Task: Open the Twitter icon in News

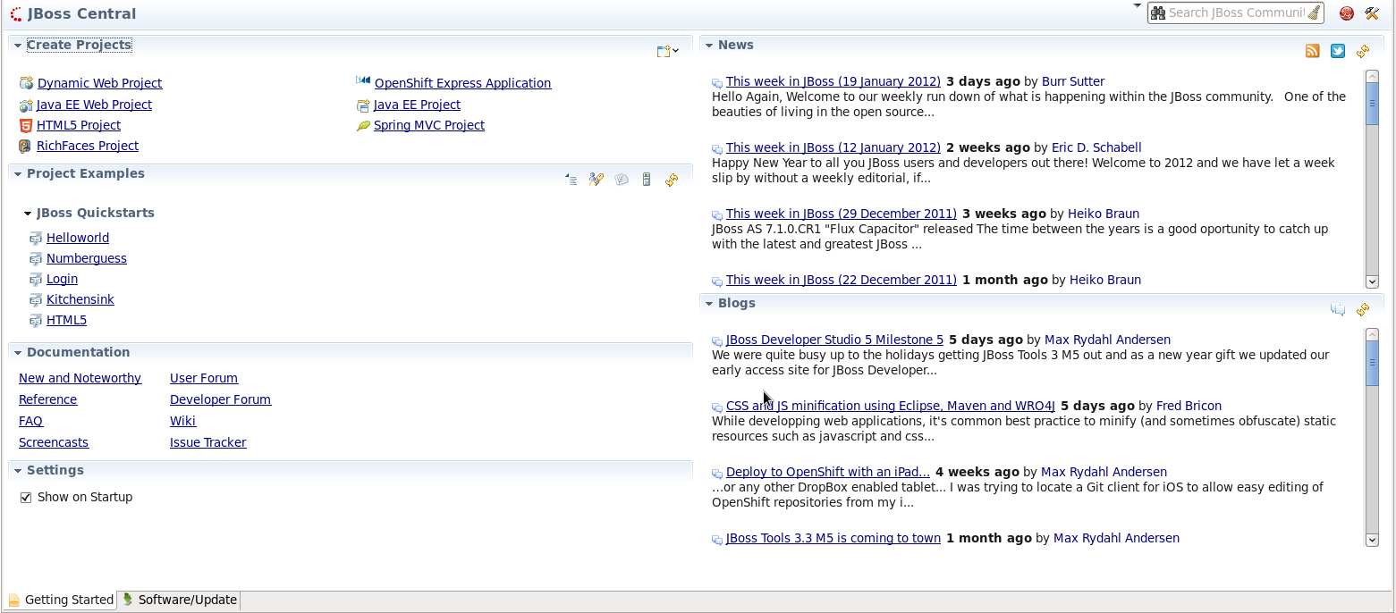Action: pyautogui.click(x=1338, y=51)
